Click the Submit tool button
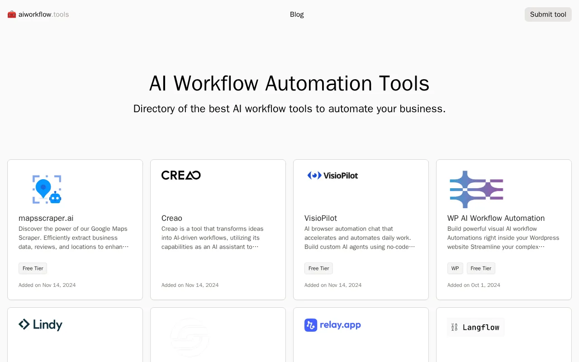Image resolution: width=579 pixels, height=362 pixels. (x=548, y=14)
